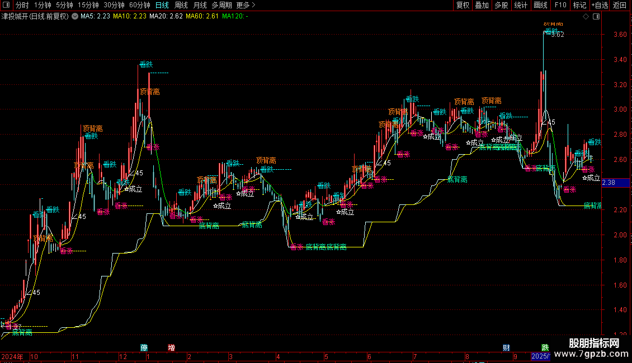
Task: Click the MA60: 2.61 indicator label
Action: coord(202,17)
